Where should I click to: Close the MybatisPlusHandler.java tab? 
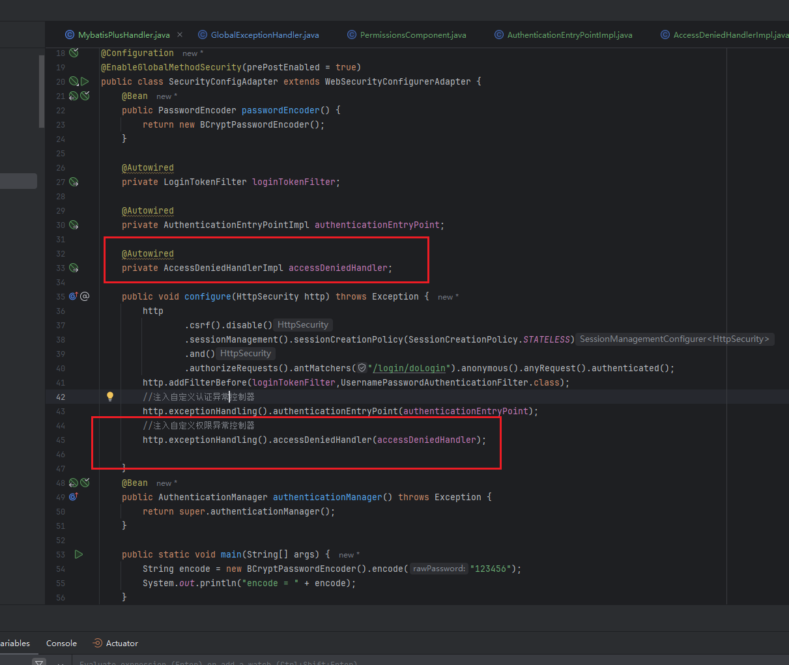click(180, 34)
